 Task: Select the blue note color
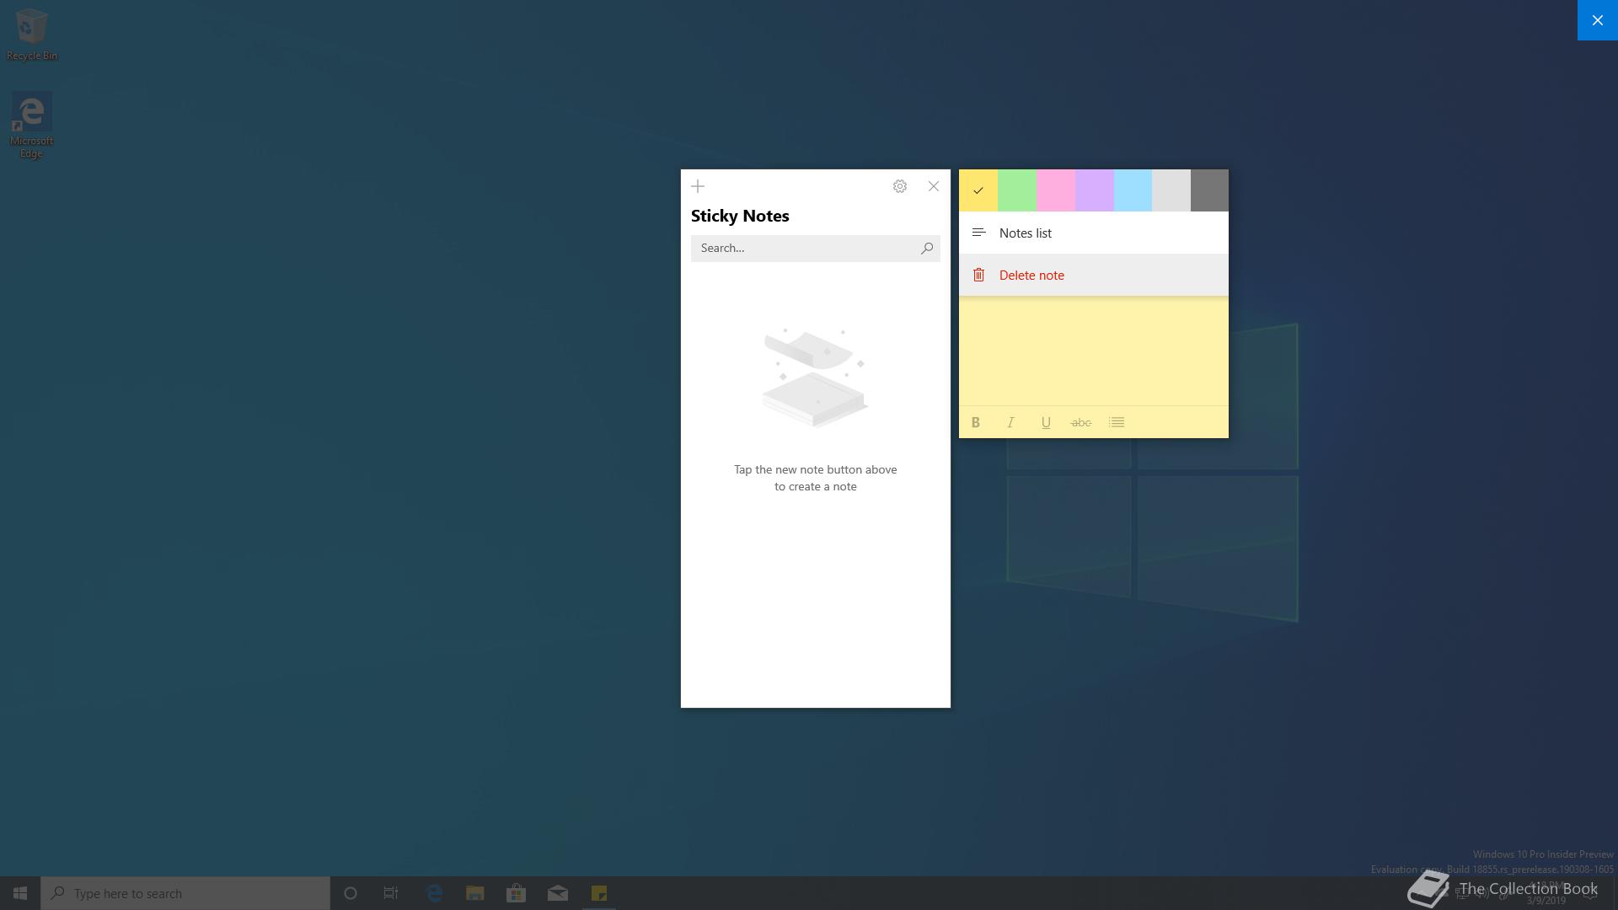pos(1133,190)
